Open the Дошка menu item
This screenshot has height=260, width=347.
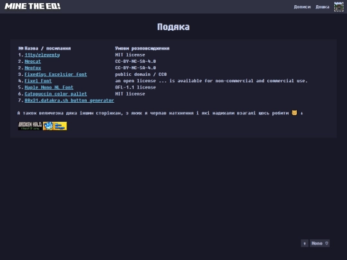pos(322,7)
